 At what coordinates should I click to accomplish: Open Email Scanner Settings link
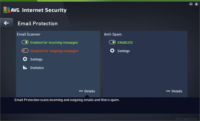tap(36, 59)
